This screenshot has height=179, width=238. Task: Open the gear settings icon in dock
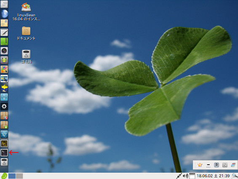click(4, 107)
